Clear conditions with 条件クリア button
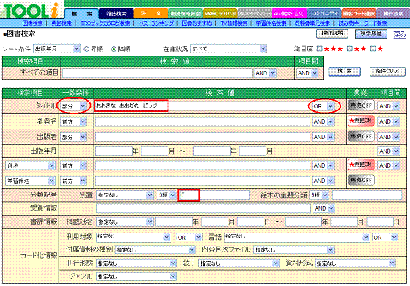 387,72
